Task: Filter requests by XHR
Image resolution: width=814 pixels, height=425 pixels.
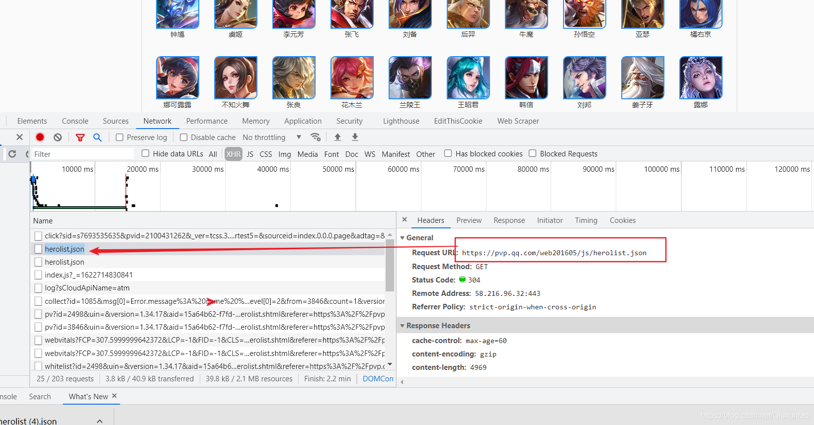Action: pos(234,154)
